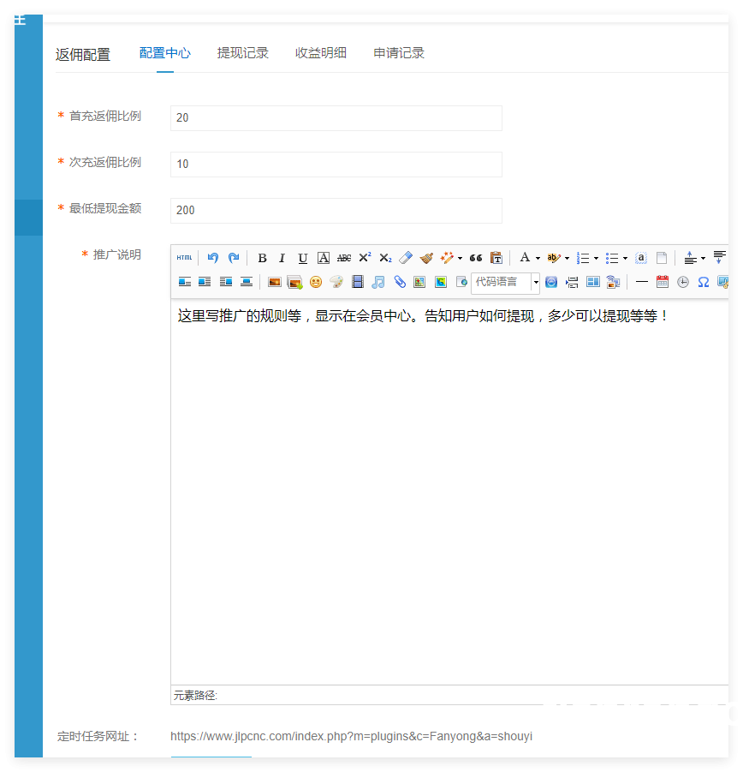Click the 首充返佣比例 input field
Screen dimensions: 743x772
coord(336,118)
